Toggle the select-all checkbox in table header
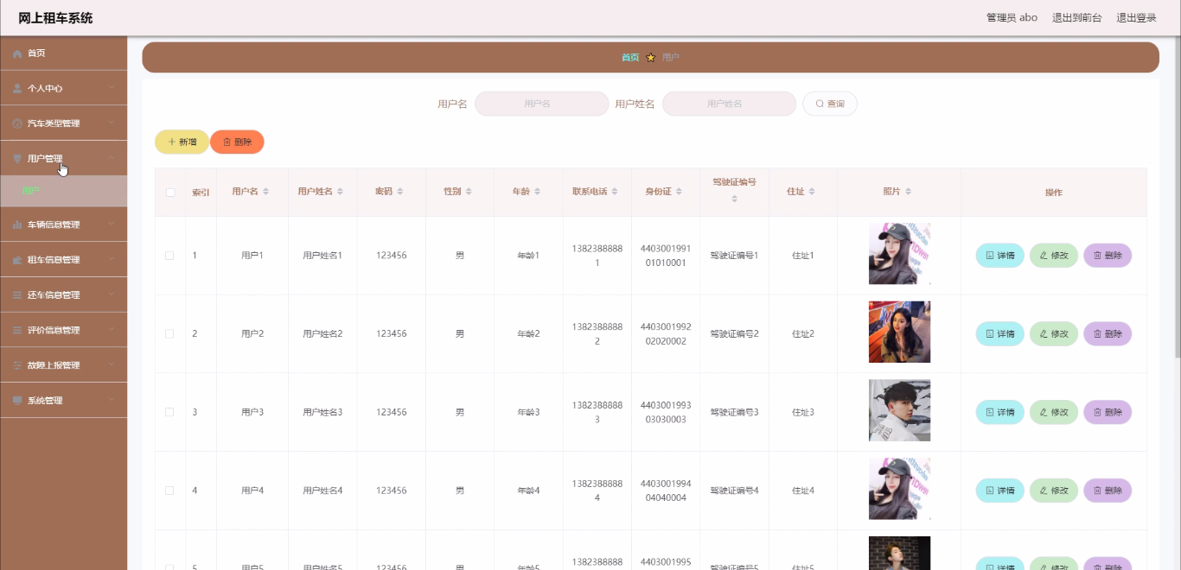Screen dimensions: 1181x570 (170, 193)
